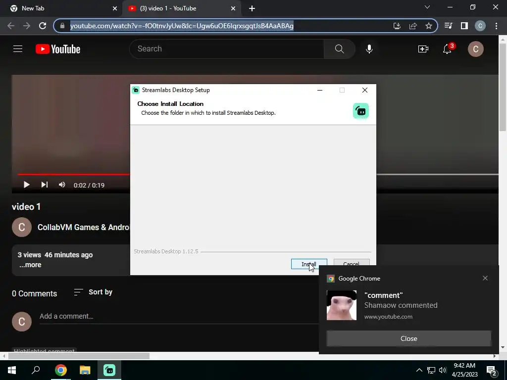The width and height of the screenshot is (507, 380).
Task: Click the Chrome back arrow
Action: [x=11, y=26]
